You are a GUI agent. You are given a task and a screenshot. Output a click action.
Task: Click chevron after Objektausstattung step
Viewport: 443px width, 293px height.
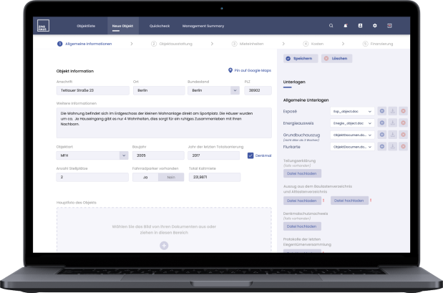pyautogui.click(x=212, y=44)
